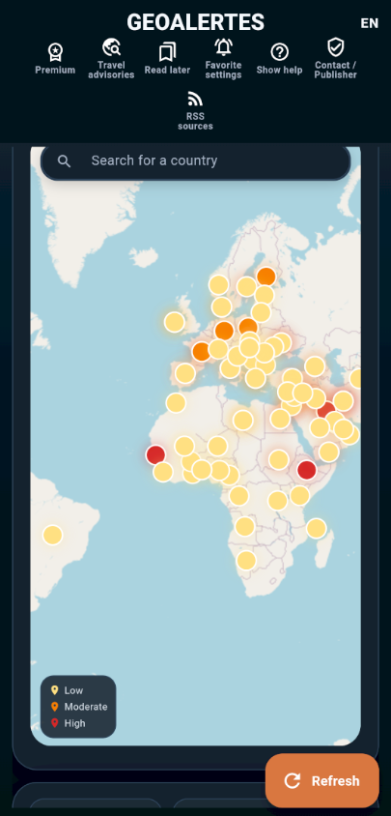Select the yellow marker over Sudan
Viewport: 391px width, 816px height.
(x=279, y=459)
